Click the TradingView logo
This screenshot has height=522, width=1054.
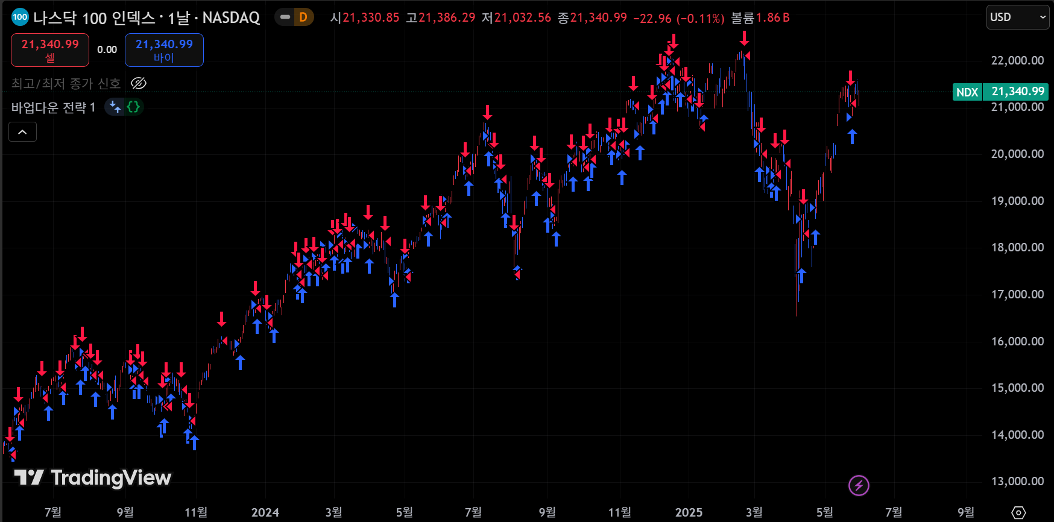pos(93,478)
